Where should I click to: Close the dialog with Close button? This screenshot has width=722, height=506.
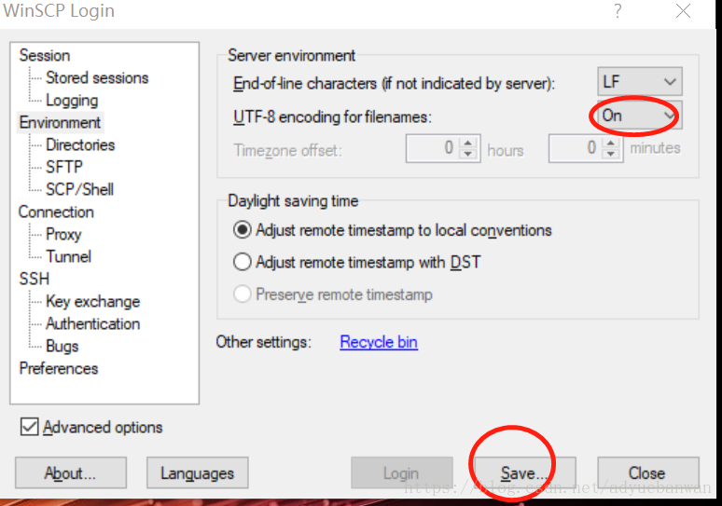click(648, 472)
